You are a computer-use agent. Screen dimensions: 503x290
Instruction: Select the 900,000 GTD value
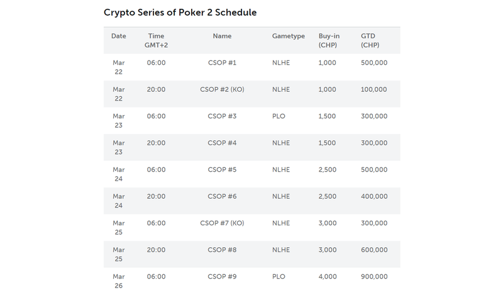(374, 277)
